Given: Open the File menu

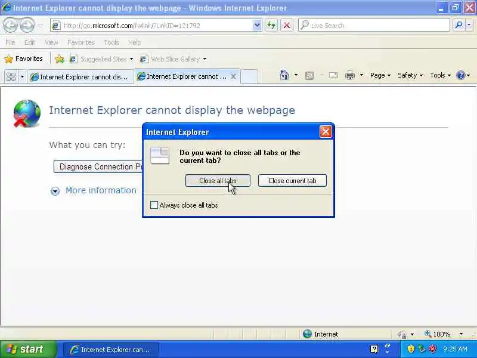Looking at the screenshot, I should pyautogui.click(x=10, y=42).
